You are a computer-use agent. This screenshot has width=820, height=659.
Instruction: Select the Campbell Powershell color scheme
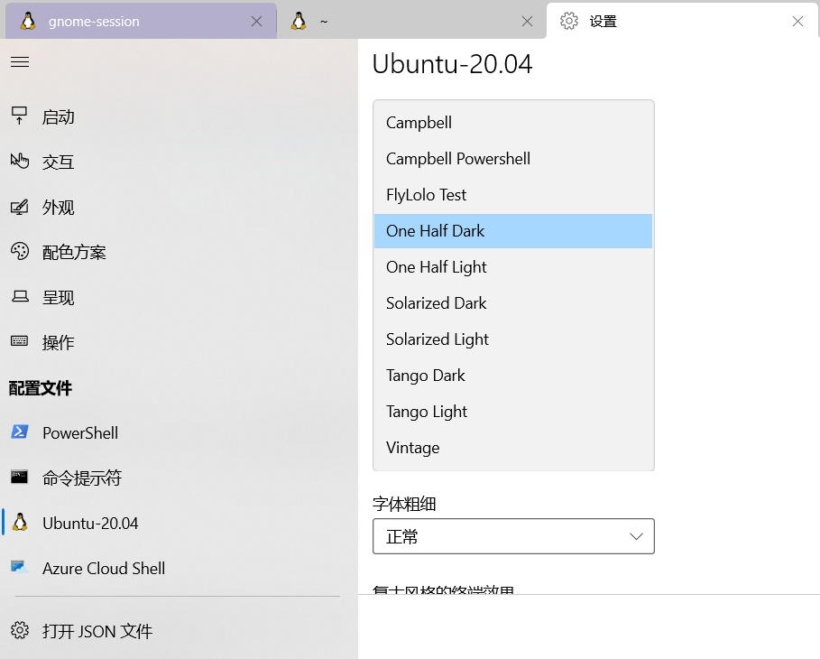pos(457,158)
